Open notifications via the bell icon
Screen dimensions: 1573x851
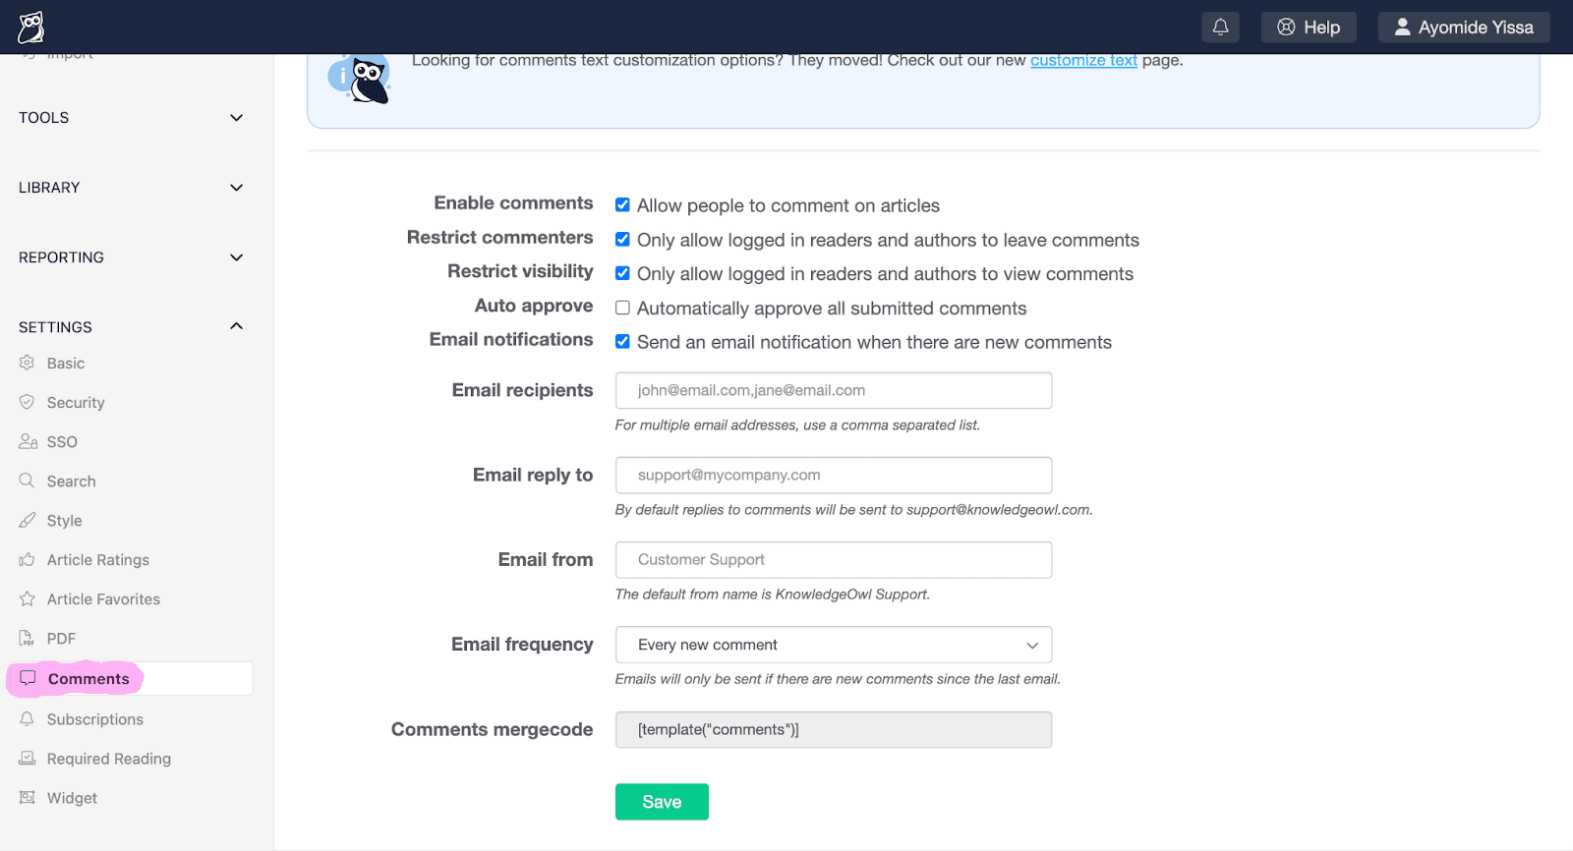pyautogui.click(x=1220, y=27)
